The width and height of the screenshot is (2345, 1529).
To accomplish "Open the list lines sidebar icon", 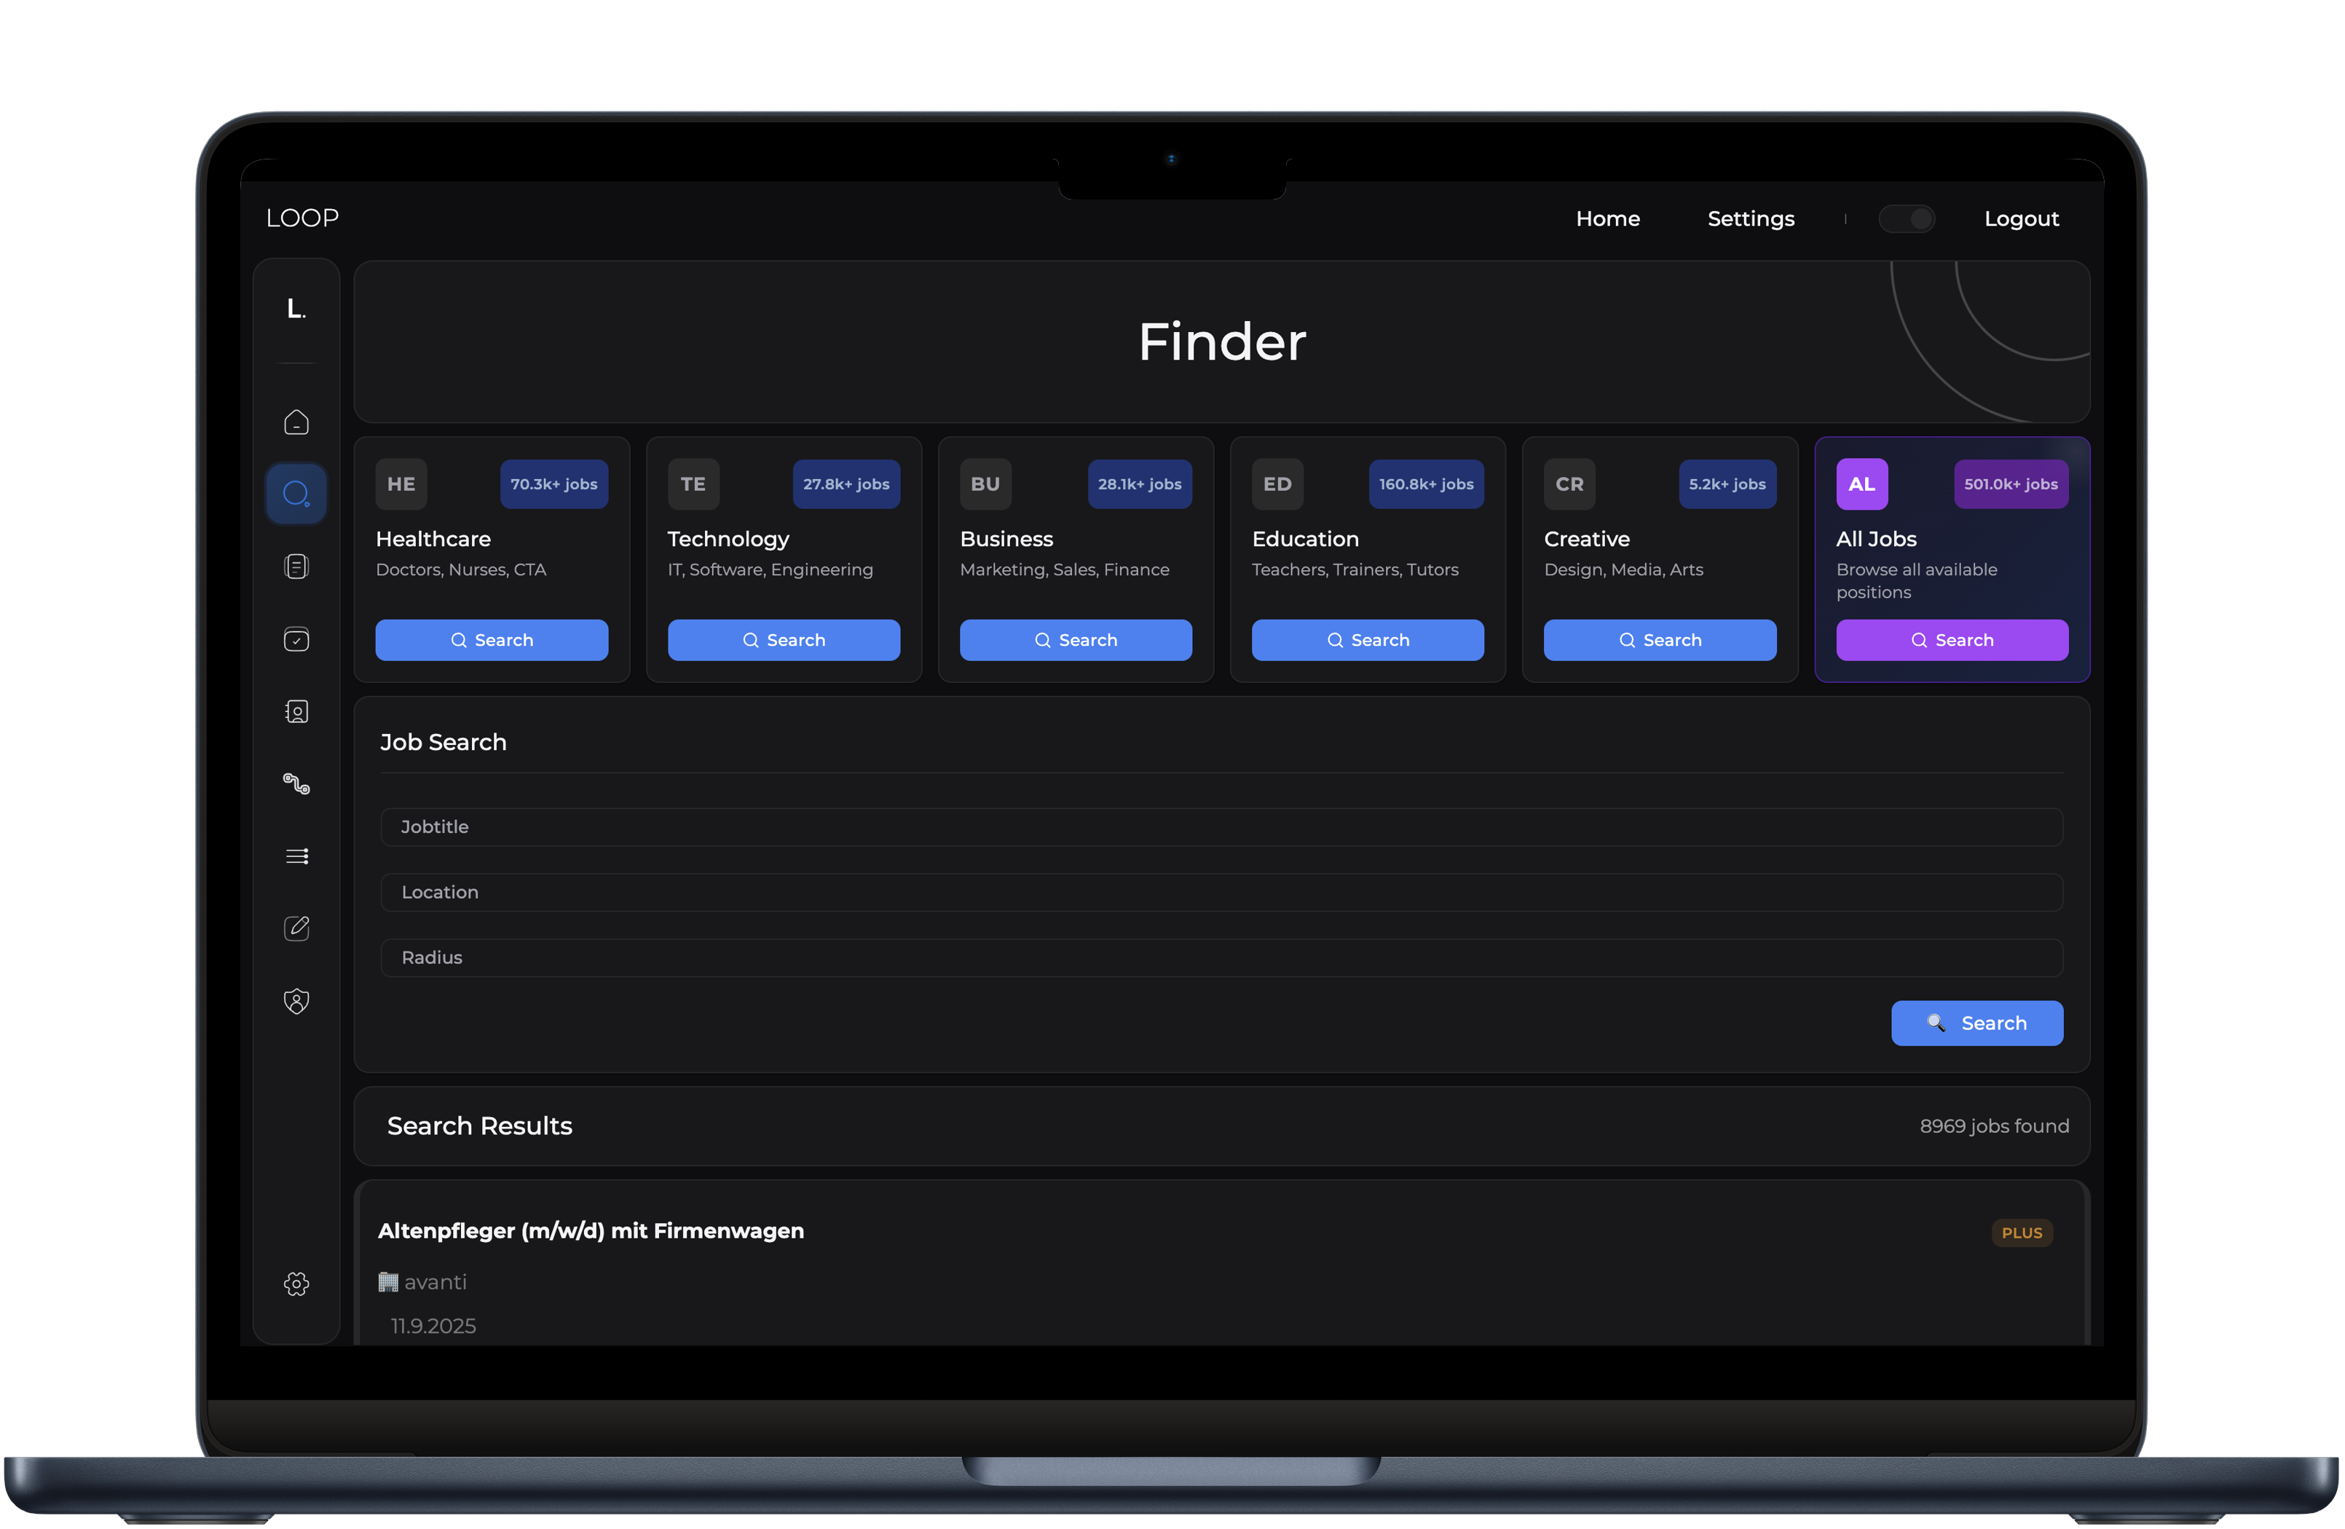I will (296, 856).
